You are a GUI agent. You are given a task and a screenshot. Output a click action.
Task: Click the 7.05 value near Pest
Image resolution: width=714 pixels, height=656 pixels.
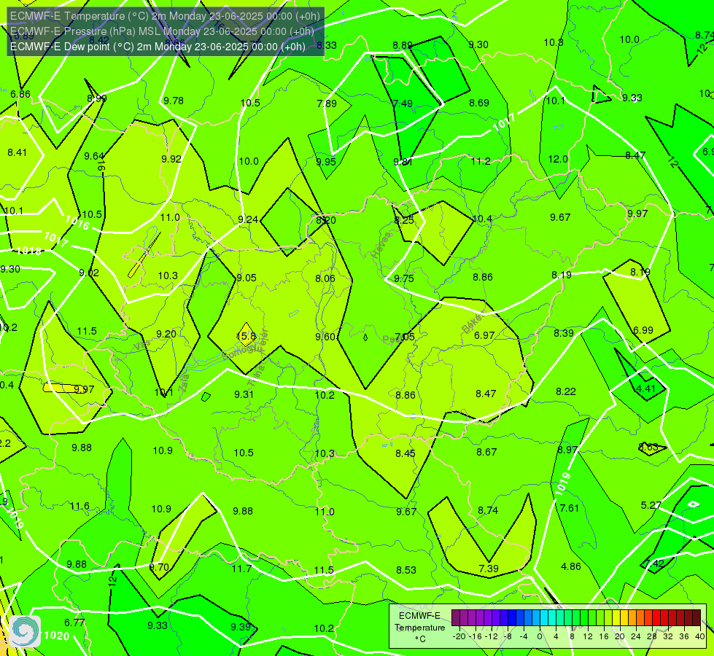click(x=405, y=337)
